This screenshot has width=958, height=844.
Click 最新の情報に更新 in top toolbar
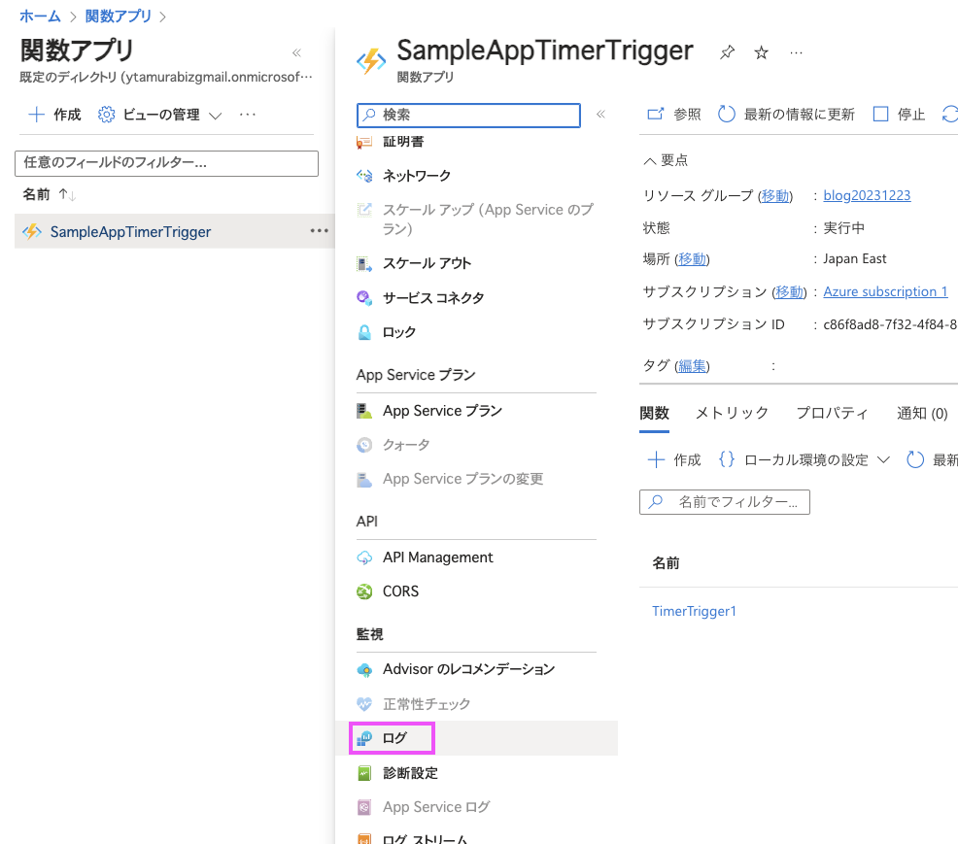[x=786, y=115]
